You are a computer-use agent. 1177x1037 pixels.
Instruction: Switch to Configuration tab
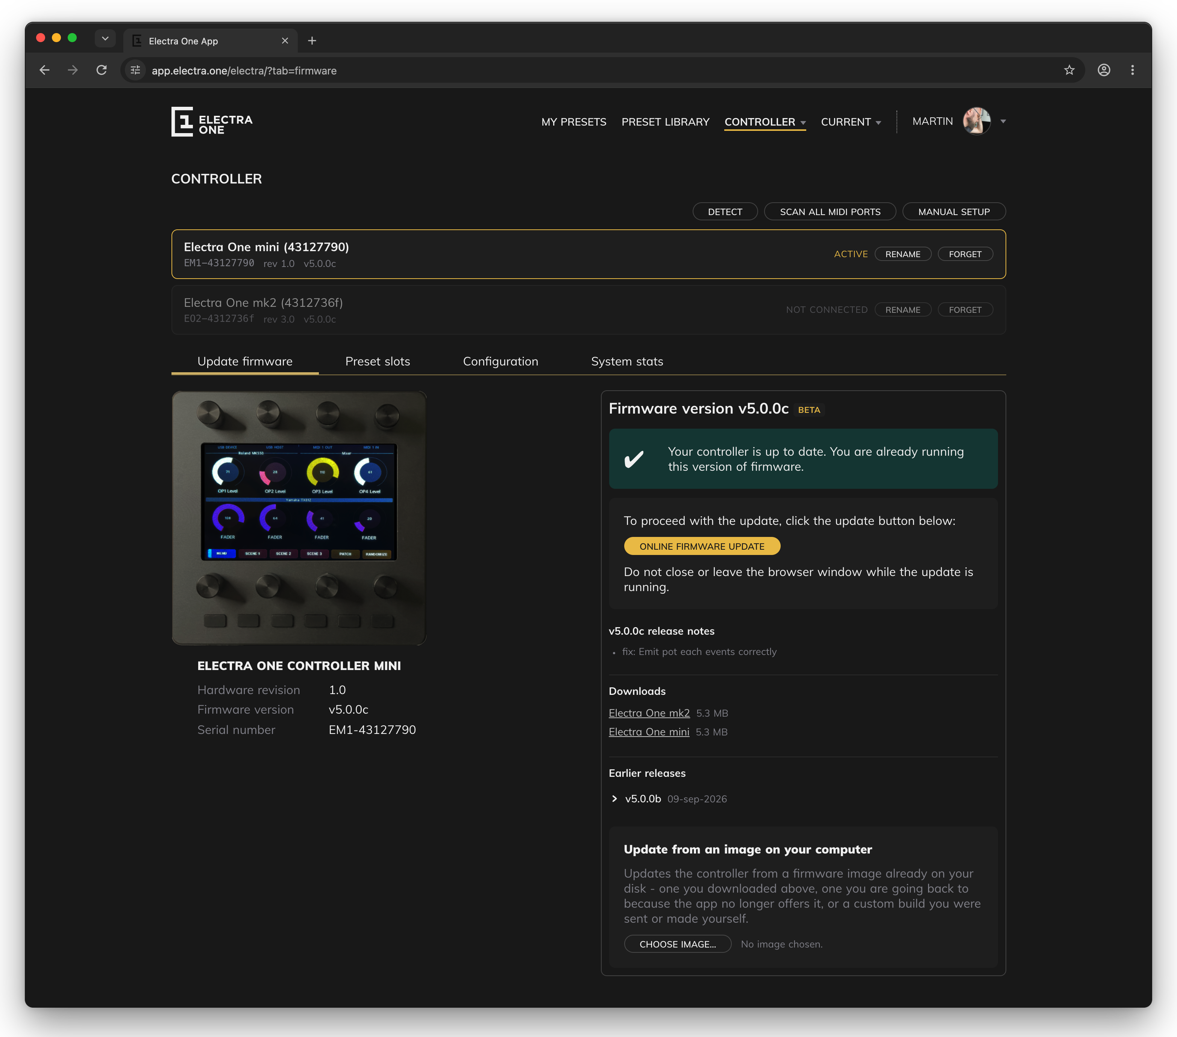click(x=501, y=362)
